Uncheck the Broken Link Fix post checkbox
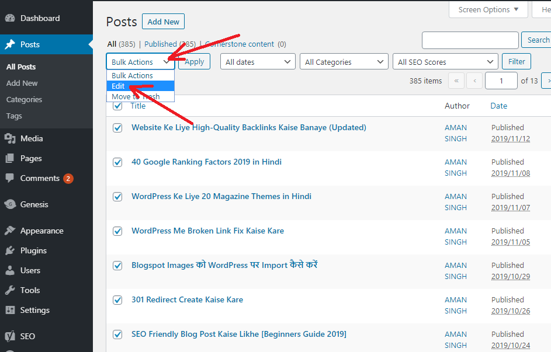 coord(117,231)
